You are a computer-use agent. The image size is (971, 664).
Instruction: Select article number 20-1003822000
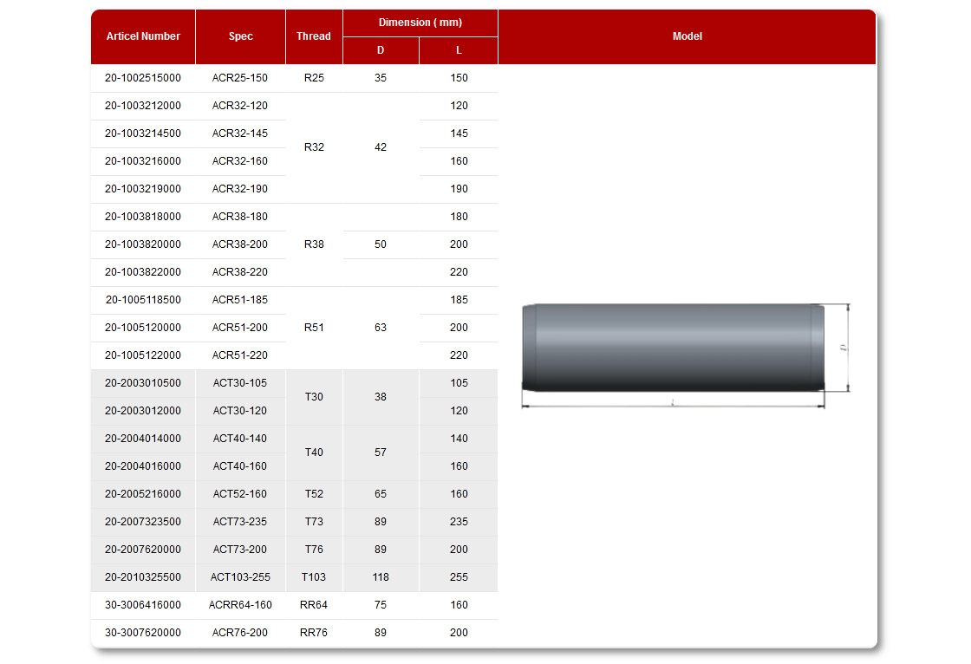(x=143, y=272)
